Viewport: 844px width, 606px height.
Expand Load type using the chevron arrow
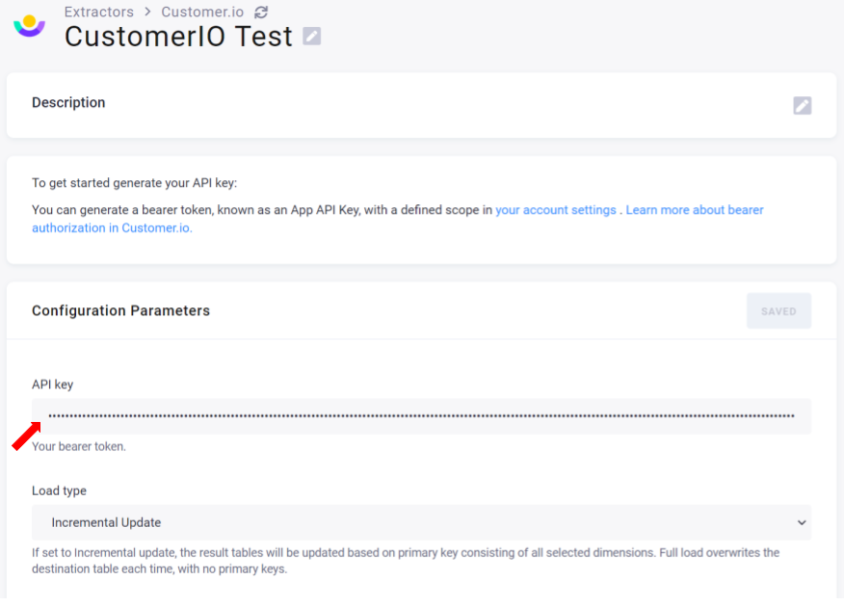[x=802, y=522]
